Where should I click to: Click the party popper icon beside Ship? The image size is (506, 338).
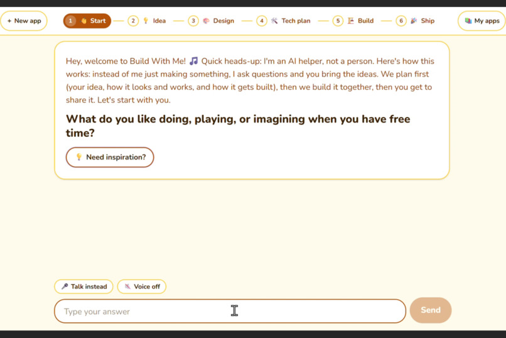pos(414,21)
